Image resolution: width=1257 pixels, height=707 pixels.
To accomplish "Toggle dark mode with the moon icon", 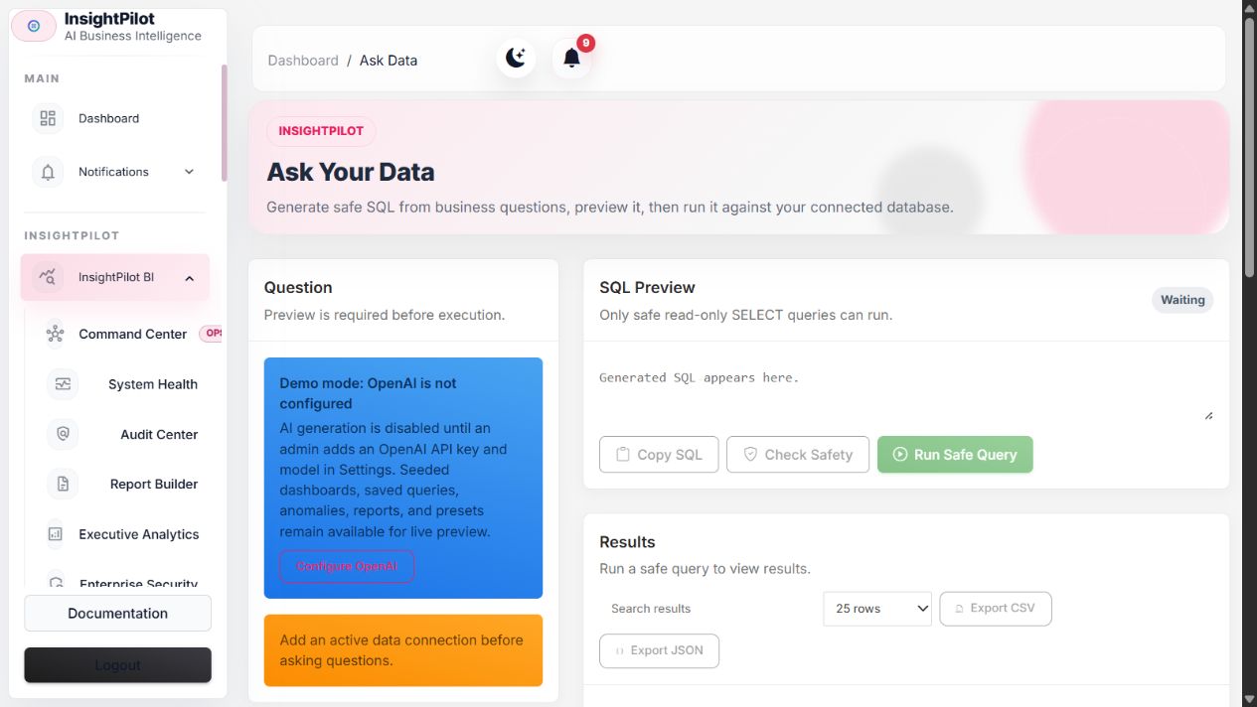I will [x=516, y=58].
